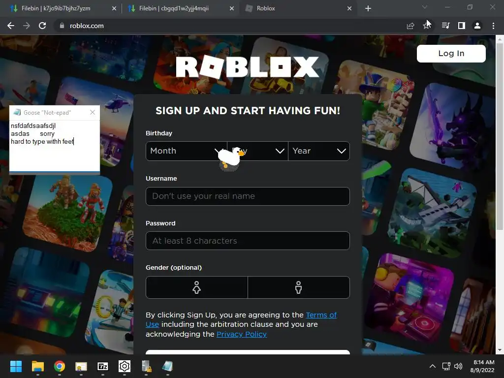
Task: Click the Roblox logo
Action: [x=248, y=67]
